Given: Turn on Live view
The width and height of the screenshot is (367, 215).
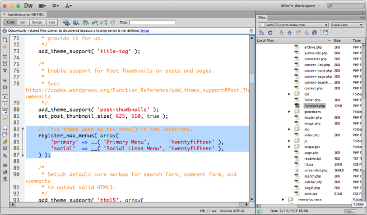Looking at the screenshot, I should pos(52,22).
